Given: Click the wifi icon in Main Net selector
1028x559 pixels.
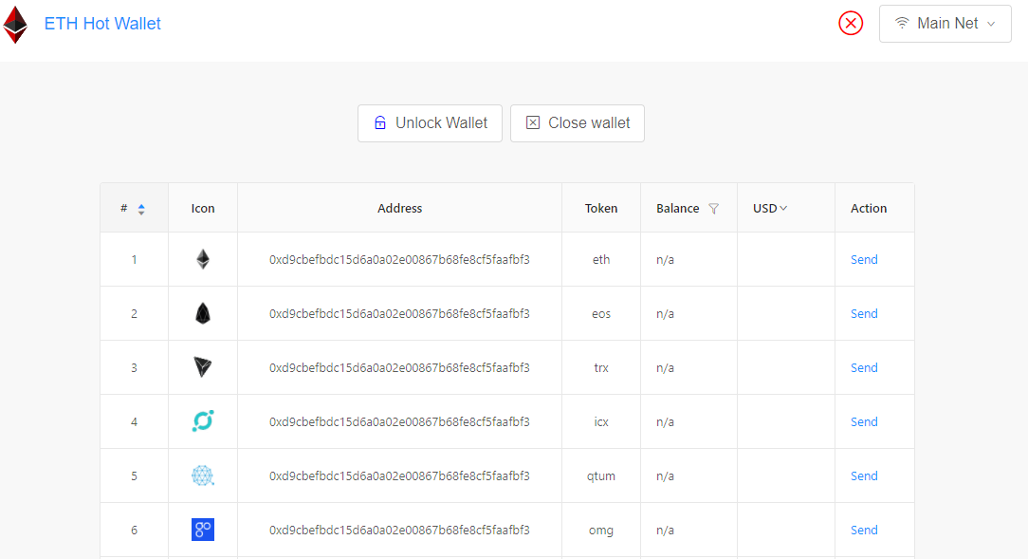Looking at the screenshot, I should (902, 23).
